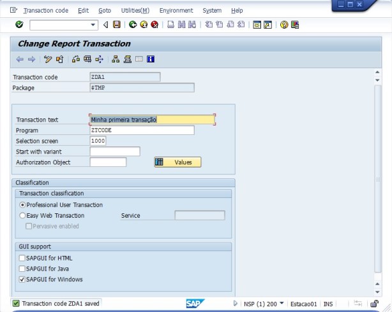Toggle the Pervasive enabled checkbox
The height and width of the screenshot is (312, 392).
pos(29,226)
